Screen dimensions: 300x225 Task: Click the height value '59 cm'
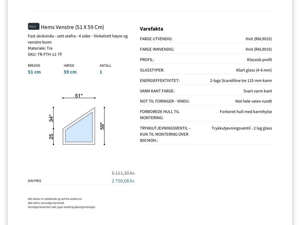[x=70, y=72]
